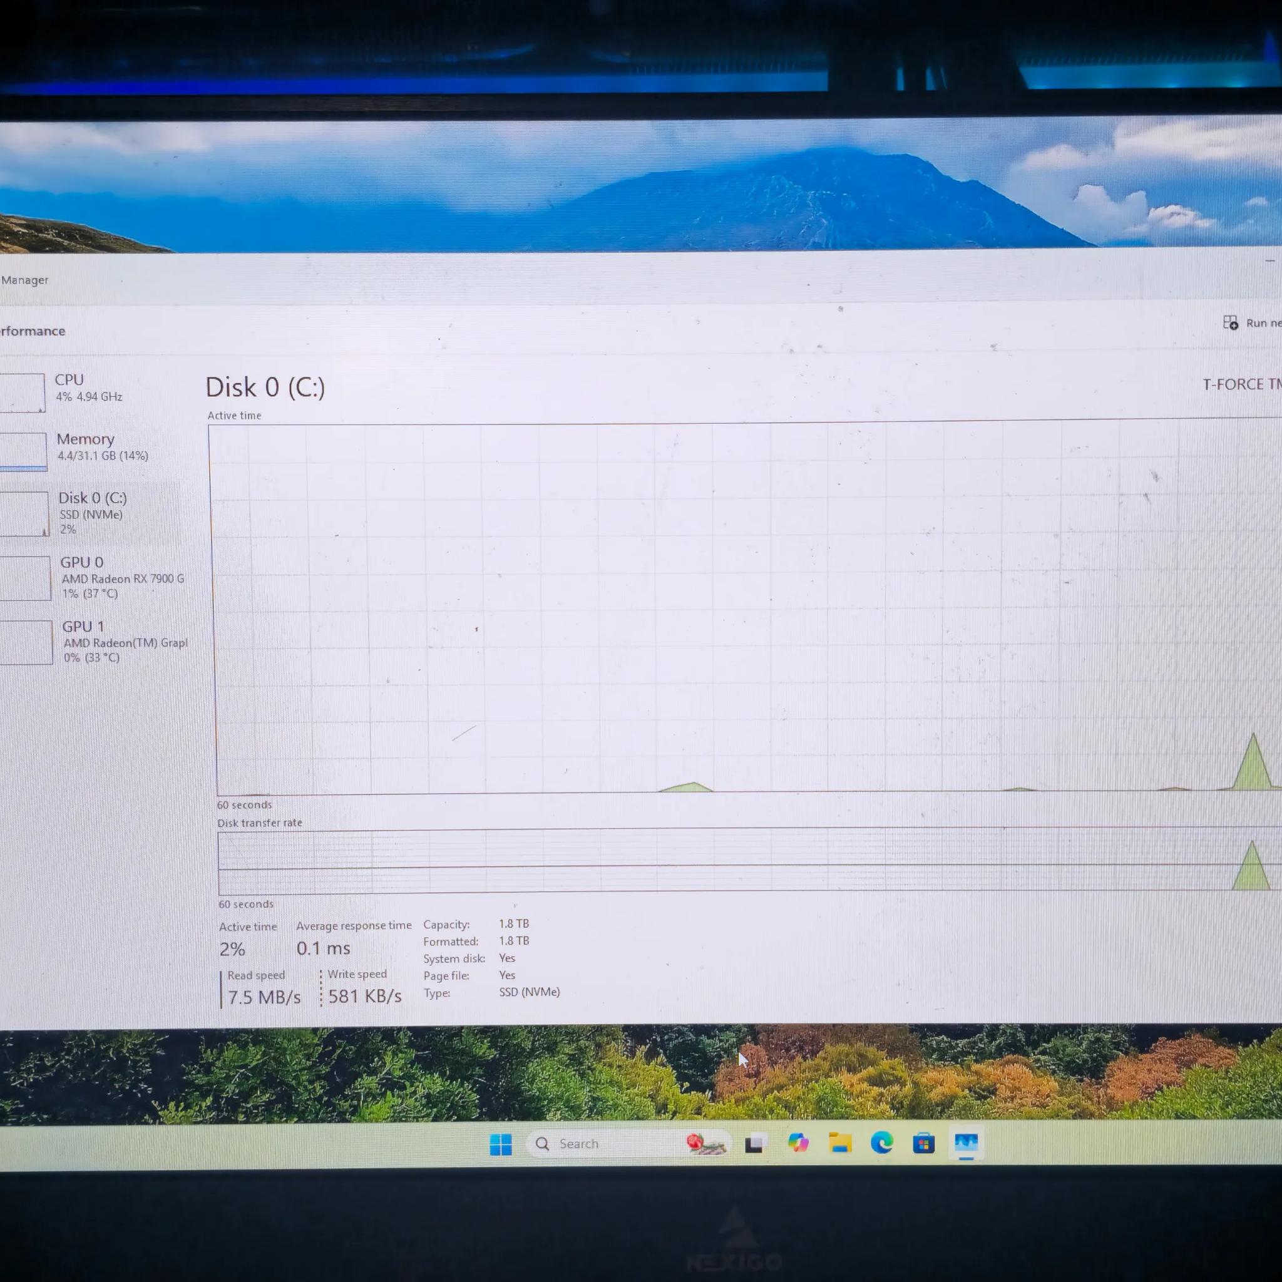The width and height of the screenshot is (1282, 1282).
Task: Launch Copilot from the taskbar
Action: (797, 1142)
